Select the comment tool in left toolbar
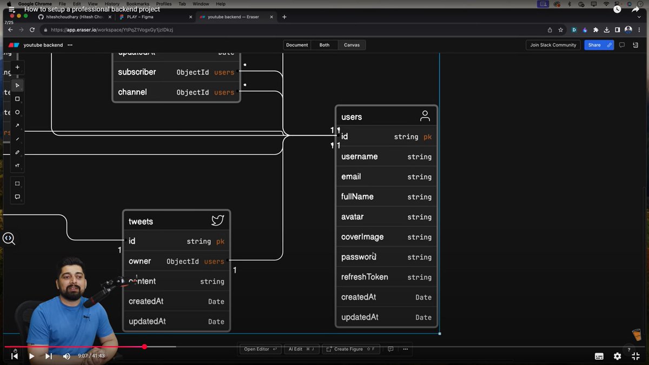Viewport: 649px width, 365px height. 17,197
